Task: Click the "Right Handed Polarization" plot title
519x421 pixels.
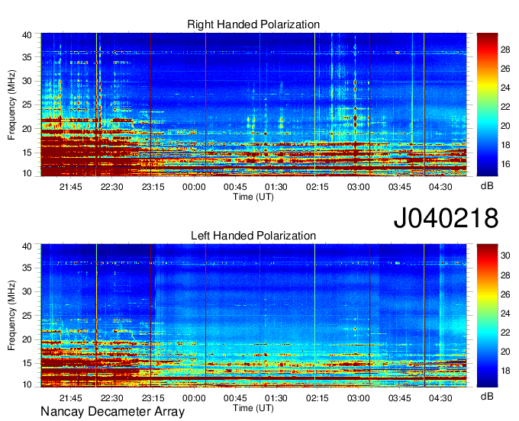Action: (x=253, y=24)
